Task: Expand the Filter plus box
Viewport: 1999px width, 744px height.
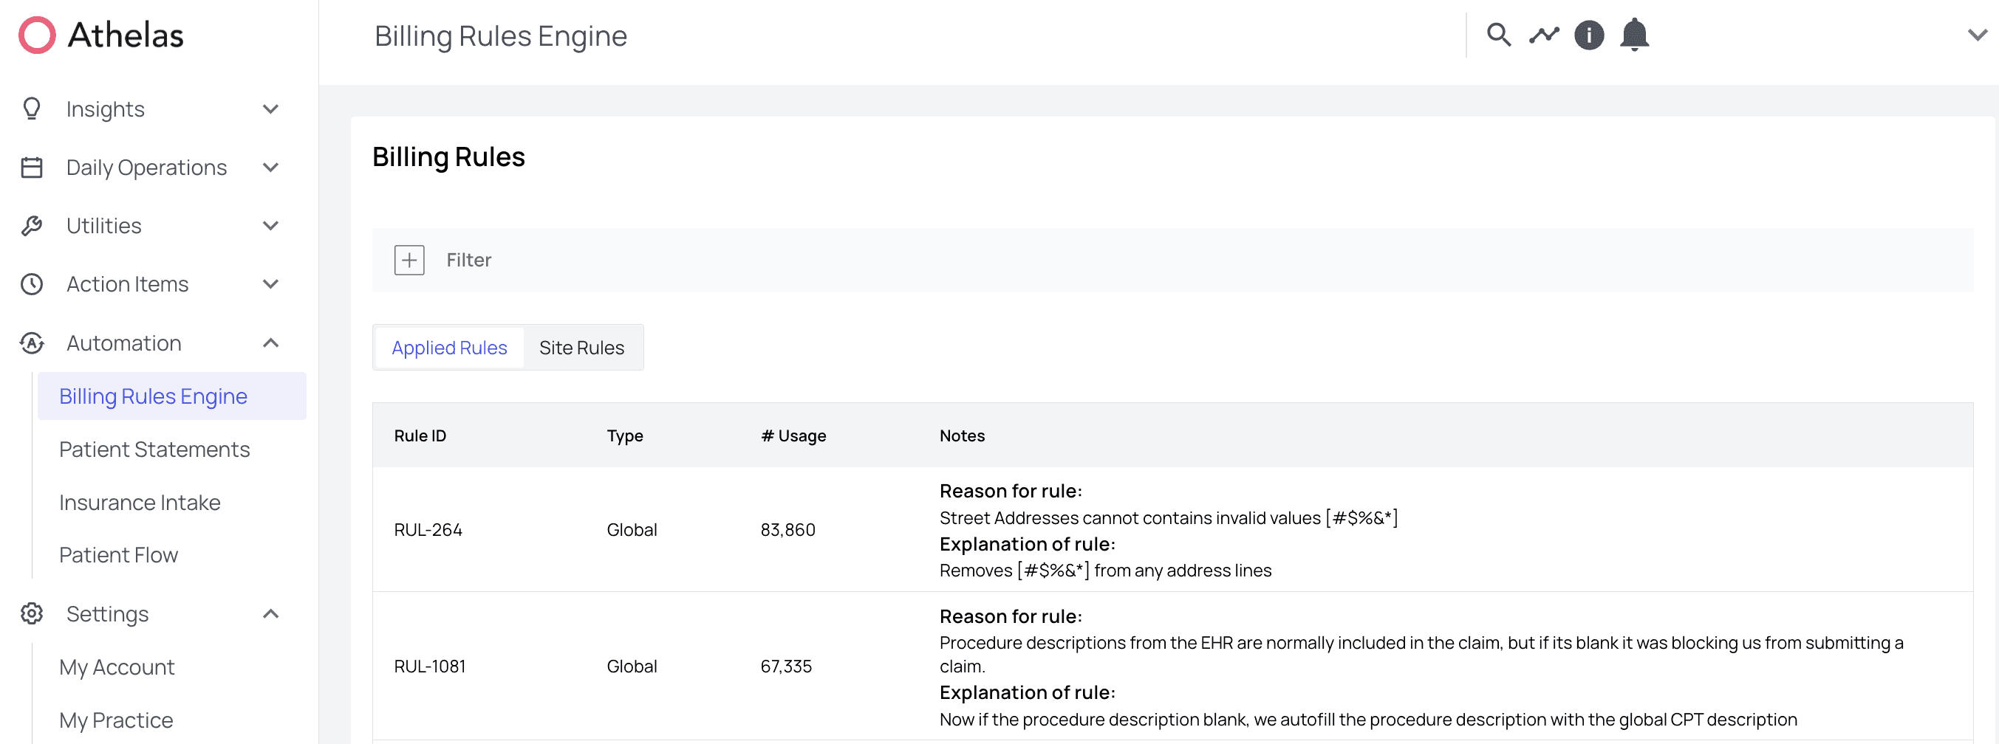Action: coord(409,261)
